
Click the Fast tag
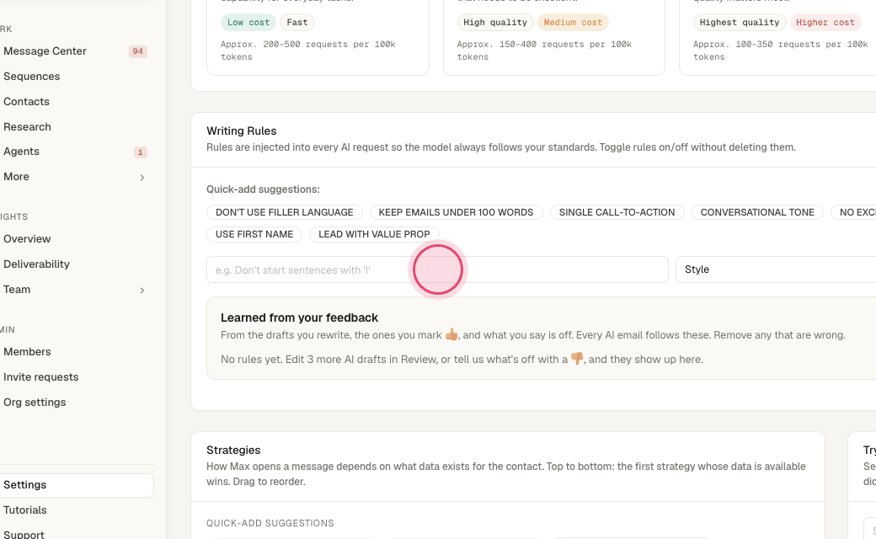(x=297, y=23)
